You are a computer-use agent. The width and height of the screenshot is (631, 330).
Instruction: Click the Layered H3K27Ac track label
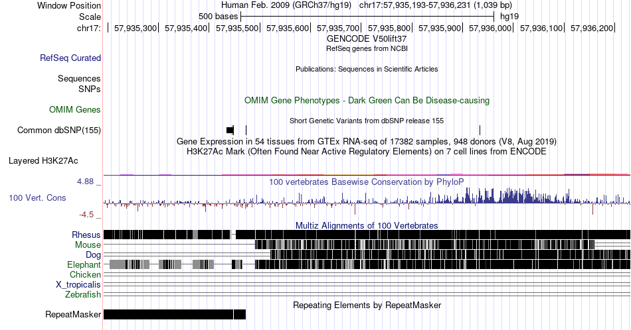point(43,160)
